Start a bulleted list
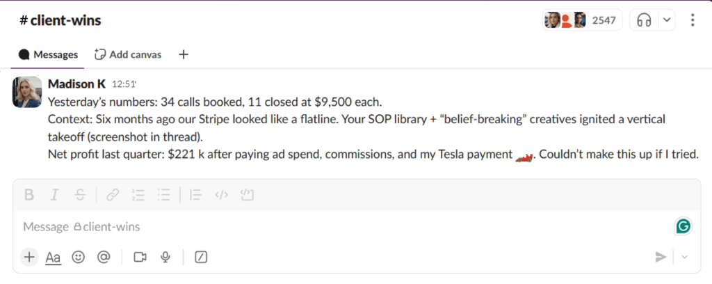Screen dimensions: 712x284 click(163, 195)
